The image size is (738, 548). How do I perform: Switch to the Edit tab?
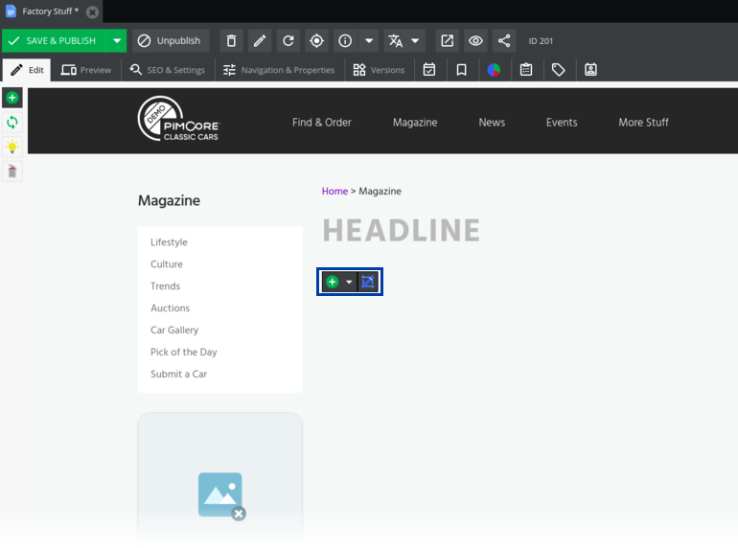(x=27, y=70)
